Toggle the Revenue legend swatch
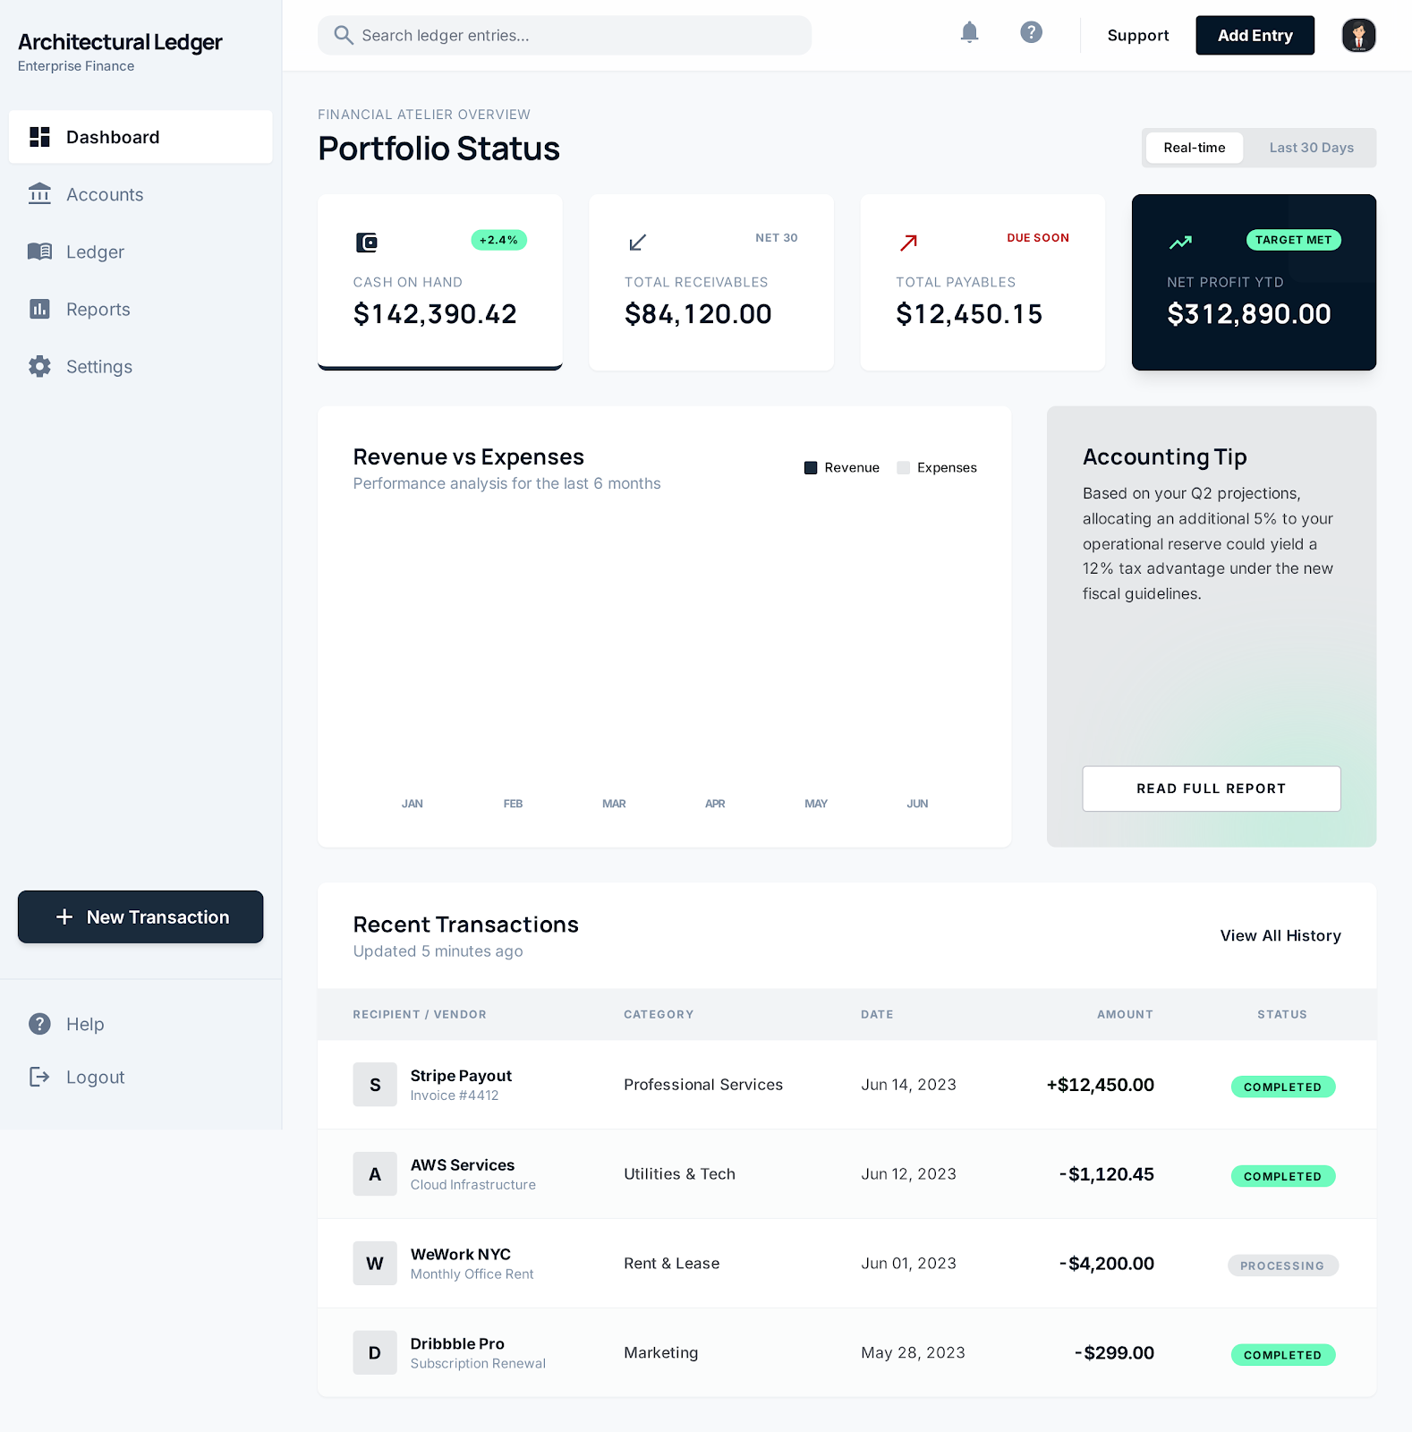 (x=811, y=468)
